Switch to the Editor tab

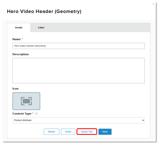pos(41,28)
